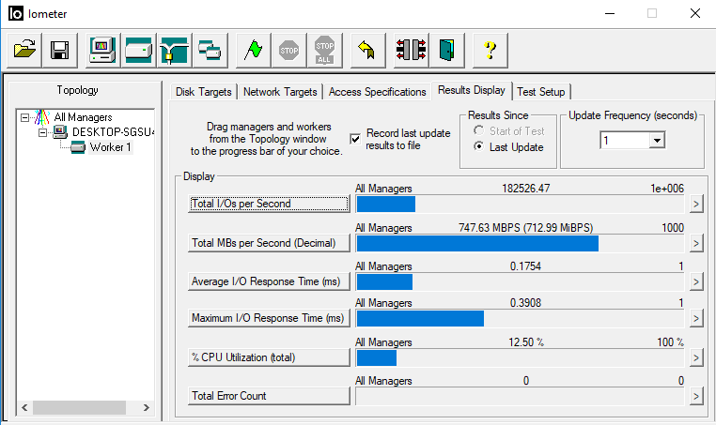Click the 0.3908 maximum response value
Image resolution: width=716 pixels, height=425 pixels.
point(525,303)
